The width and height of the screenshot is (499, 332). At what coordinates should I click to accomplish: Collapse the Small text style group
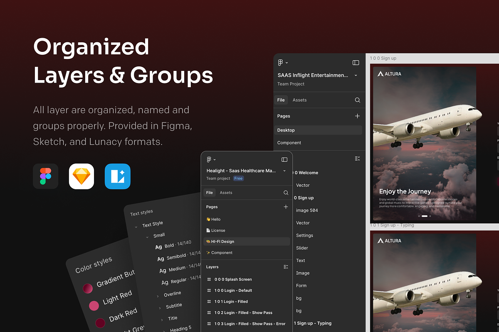147,237
